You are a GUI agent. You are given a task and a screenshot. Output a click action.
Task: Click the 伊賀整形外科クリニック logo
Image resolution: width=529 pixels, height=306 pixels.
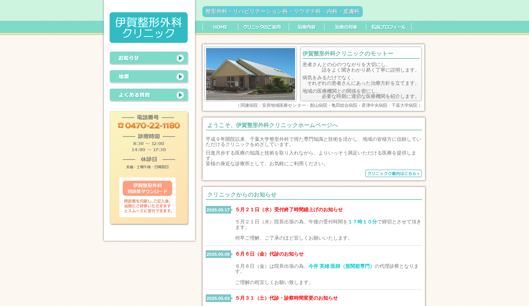point(148,28)
